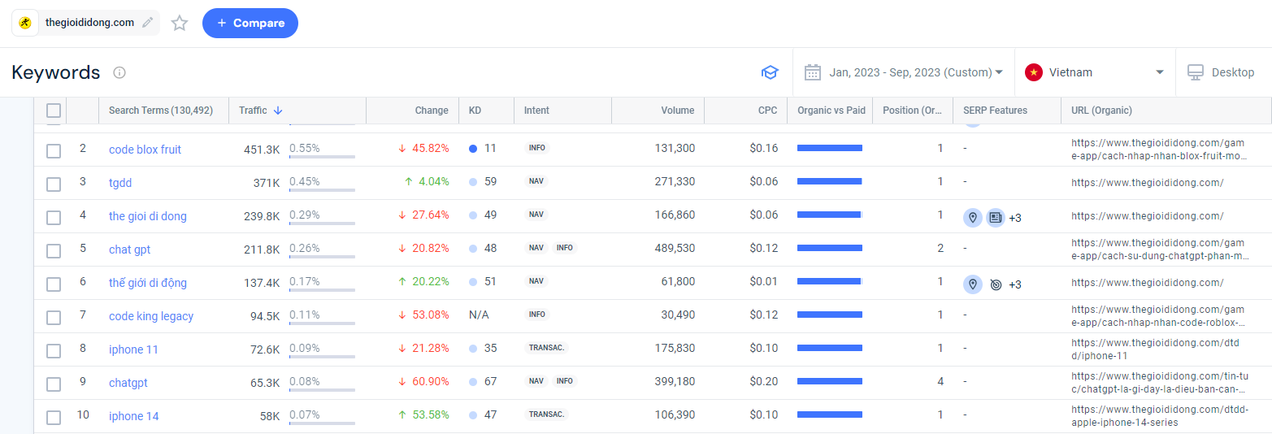Click the +3 SERP features for the gioi di dong
The width and height of the screenshot is (1272, 434).
coord(1015,218)
